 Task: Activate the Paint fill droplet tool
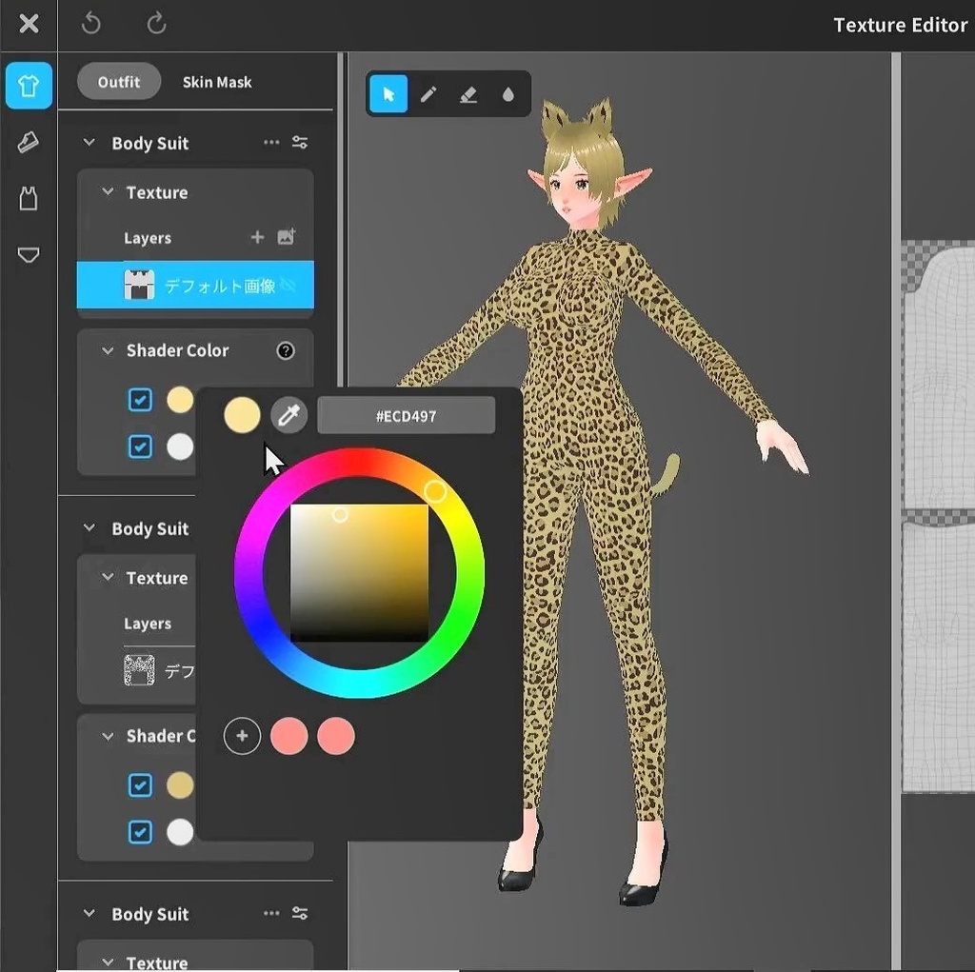click(507, 93)
